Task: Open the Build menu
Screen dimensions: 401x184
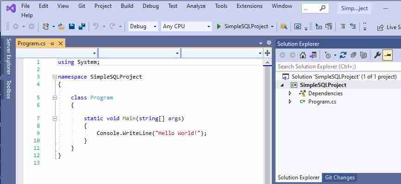Action: [x=127, y=6]
